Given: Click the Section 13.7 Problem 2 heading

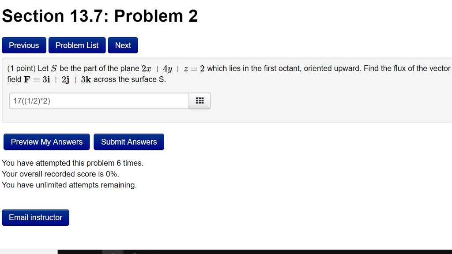Looking at the screenshot, I should tap(100, 16).
